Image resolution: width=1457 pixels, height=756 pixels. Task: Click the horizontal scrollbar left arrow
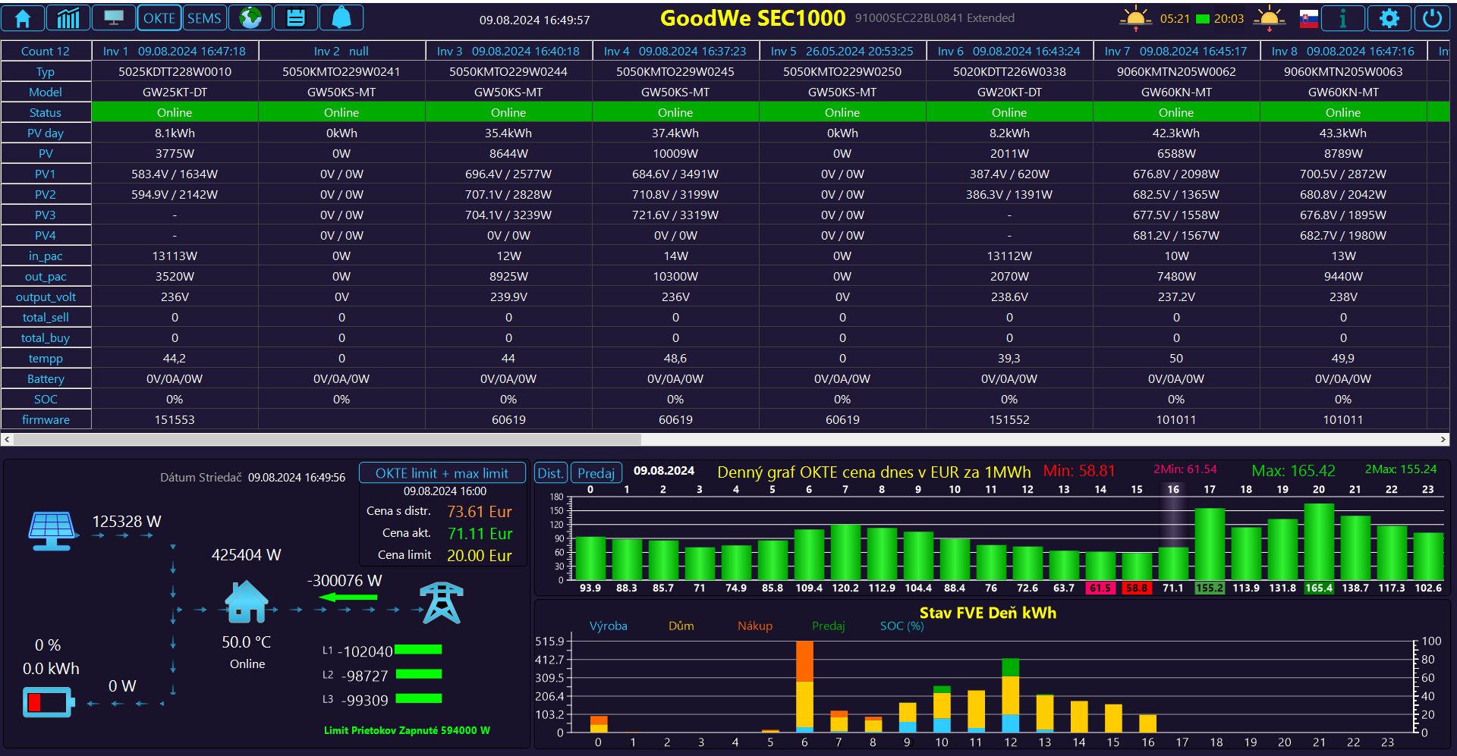[x=7, y=439]
